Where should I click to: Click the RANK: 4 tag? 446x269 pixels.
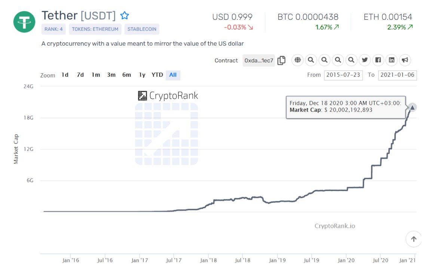coord(54,29)
